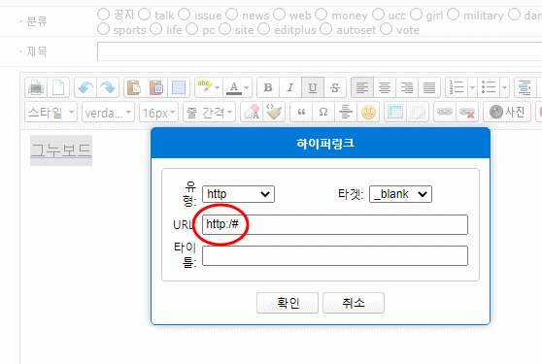This screenshot has width=542, height=364.
Task: Open the 스타일 style dropdown
Action: pos(51,112)
